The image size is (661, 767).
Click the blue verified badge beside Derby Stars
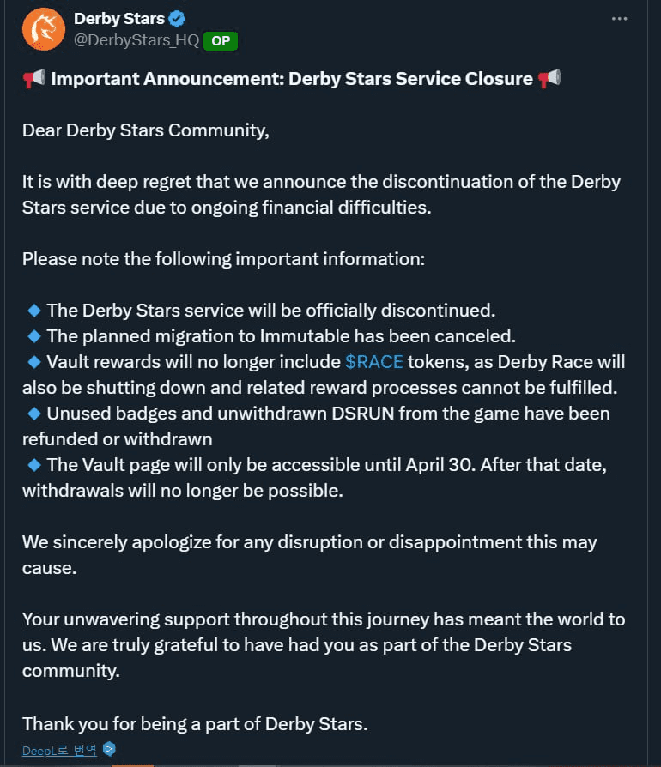177,19
